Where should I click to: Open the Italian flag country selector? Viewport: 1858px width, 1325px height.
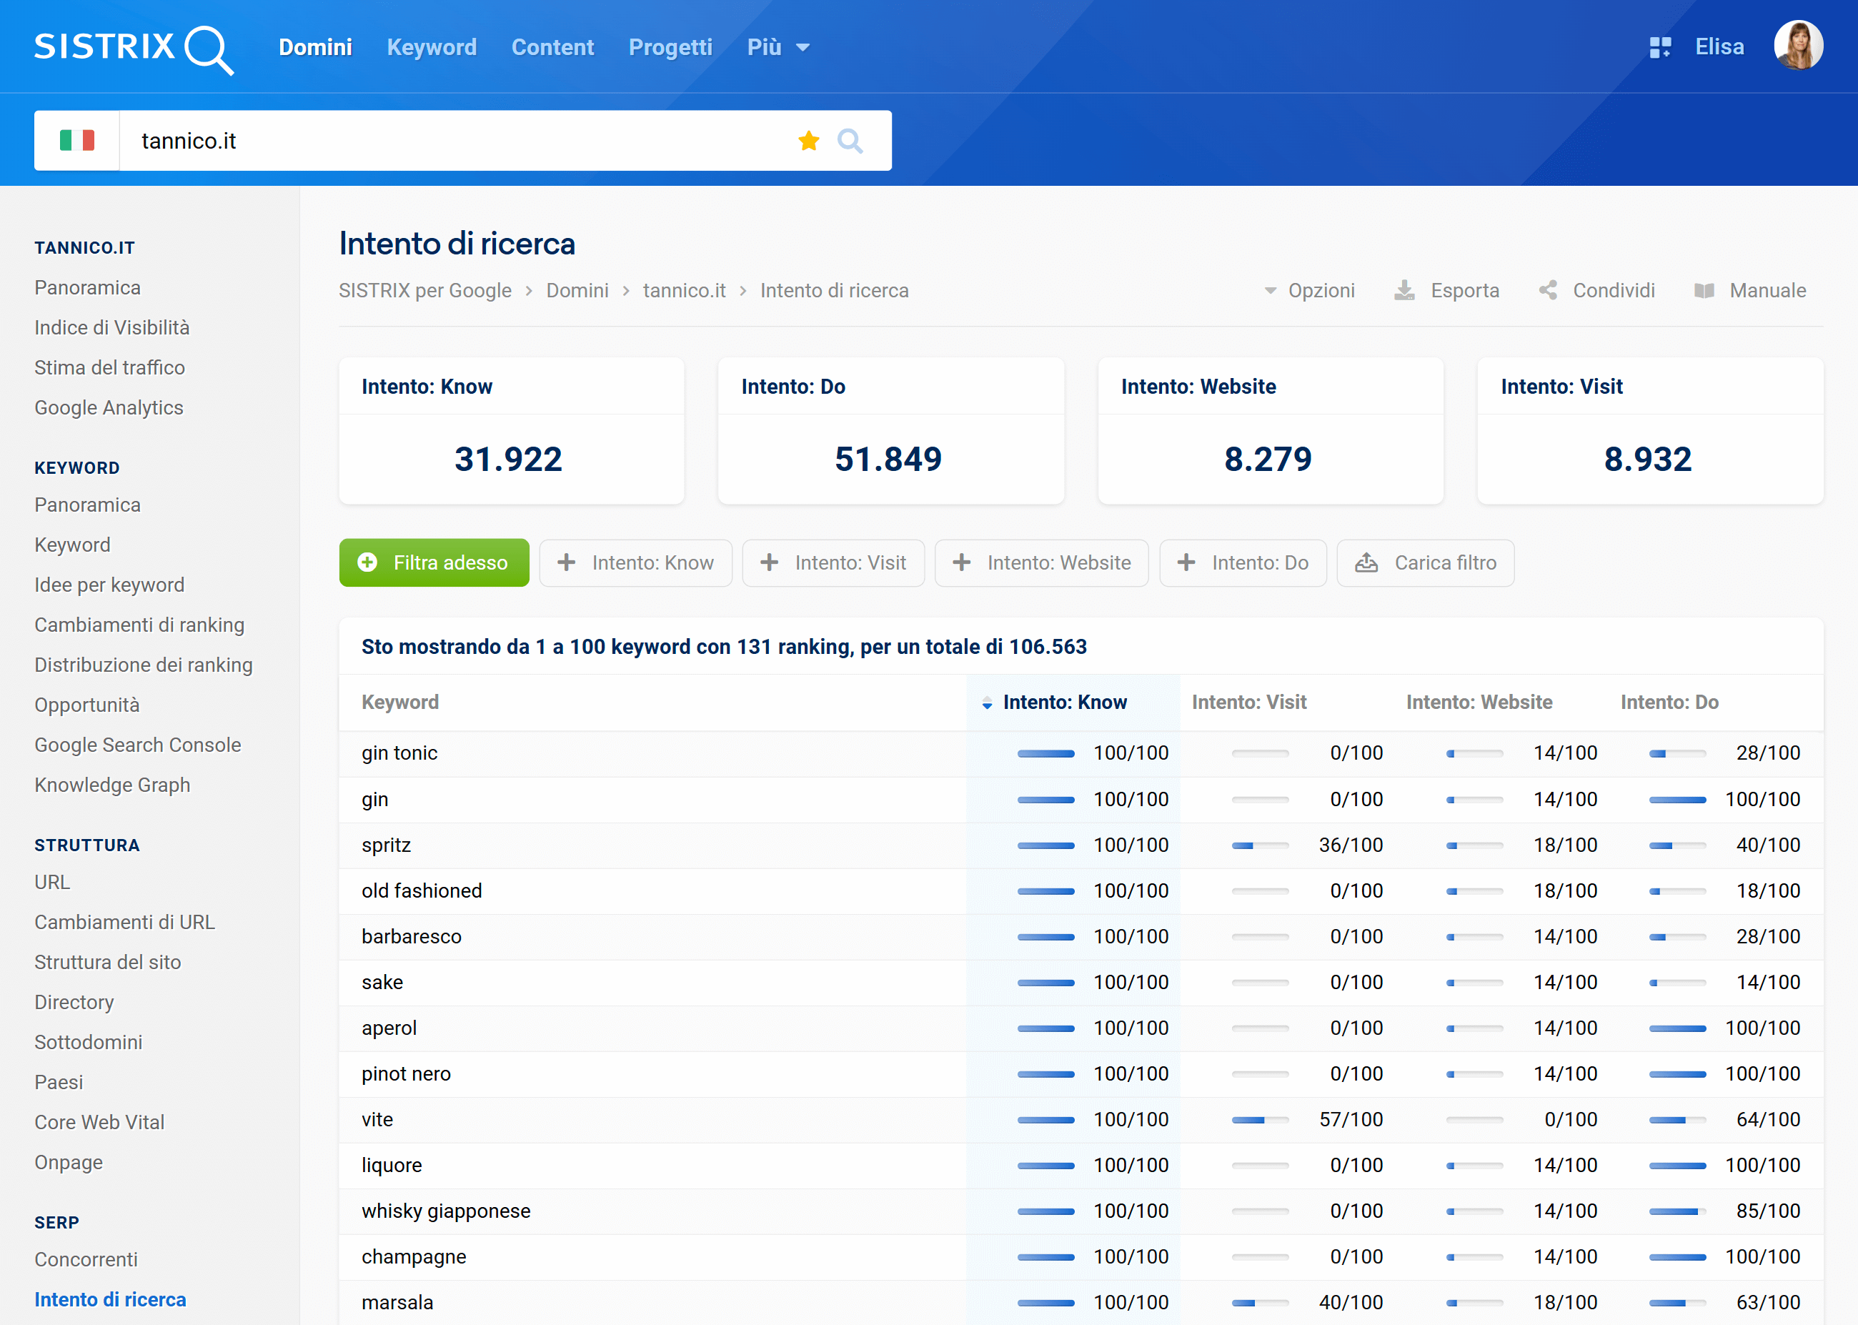tap(77, 140)
